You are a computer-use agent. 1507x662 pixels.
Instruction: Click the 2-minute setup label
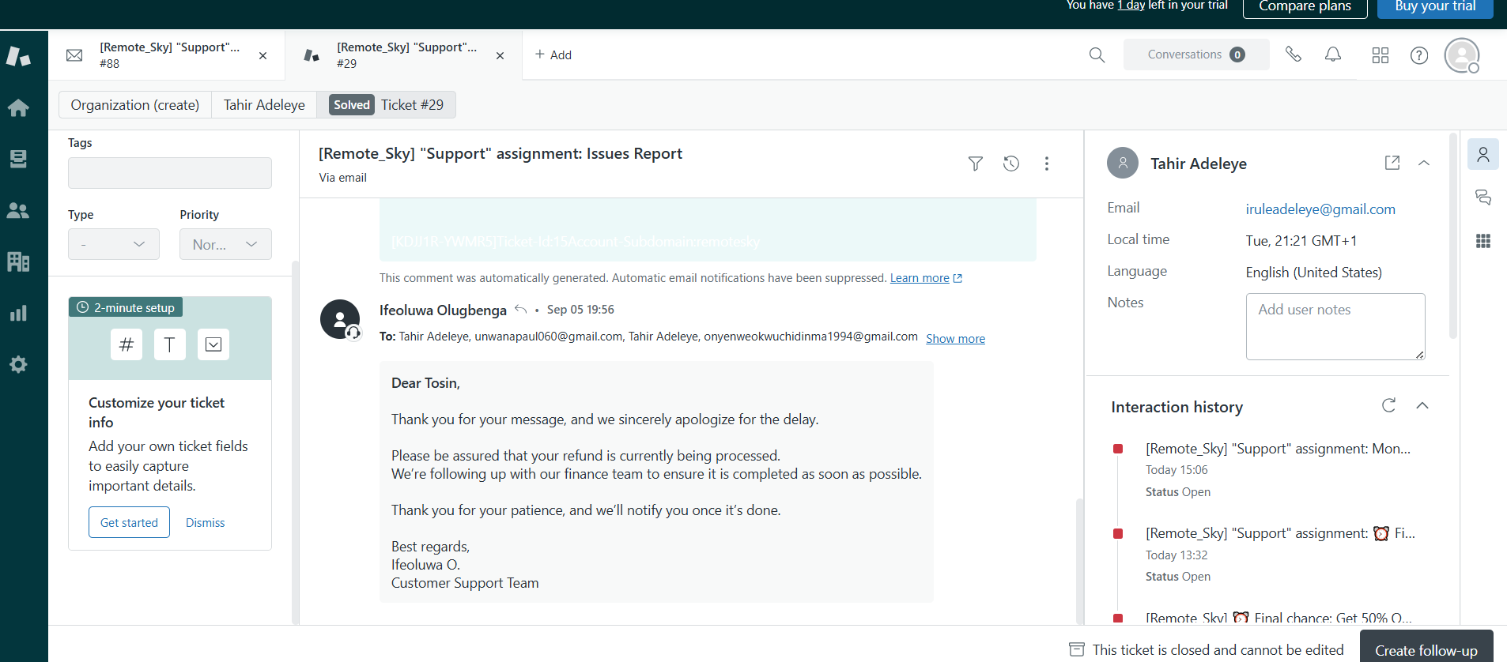(x=127, y=307)
